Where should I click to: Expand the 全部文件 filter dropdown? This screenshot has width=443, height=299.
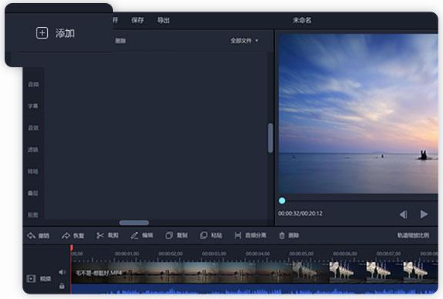tap(244, 41)
